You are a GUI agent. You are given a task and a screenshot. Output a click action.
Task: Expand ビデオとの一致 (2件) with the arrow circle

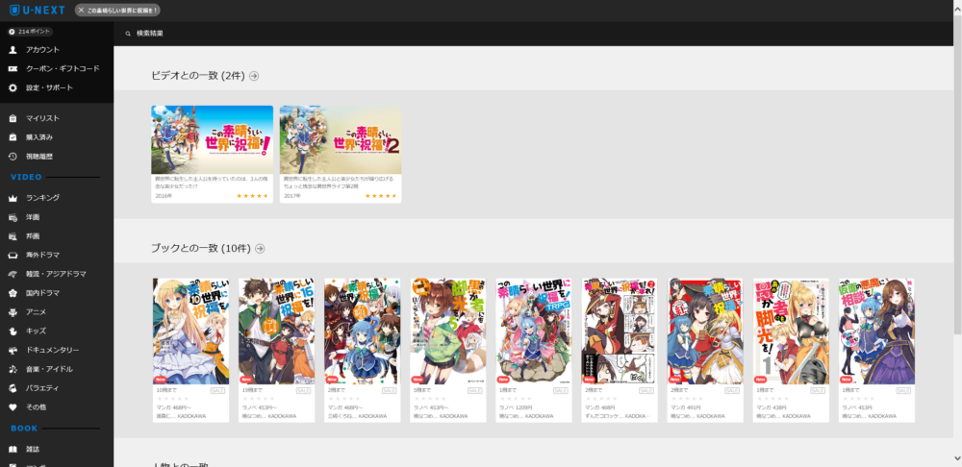pos(254,76)
